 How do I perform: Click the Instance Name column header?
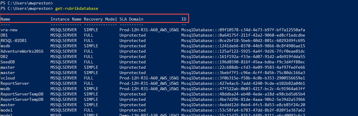[66, 19]
